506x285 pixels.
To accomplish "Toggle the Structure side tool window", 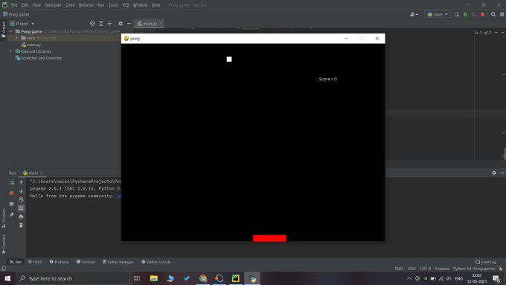I will [x=4, y=218].
